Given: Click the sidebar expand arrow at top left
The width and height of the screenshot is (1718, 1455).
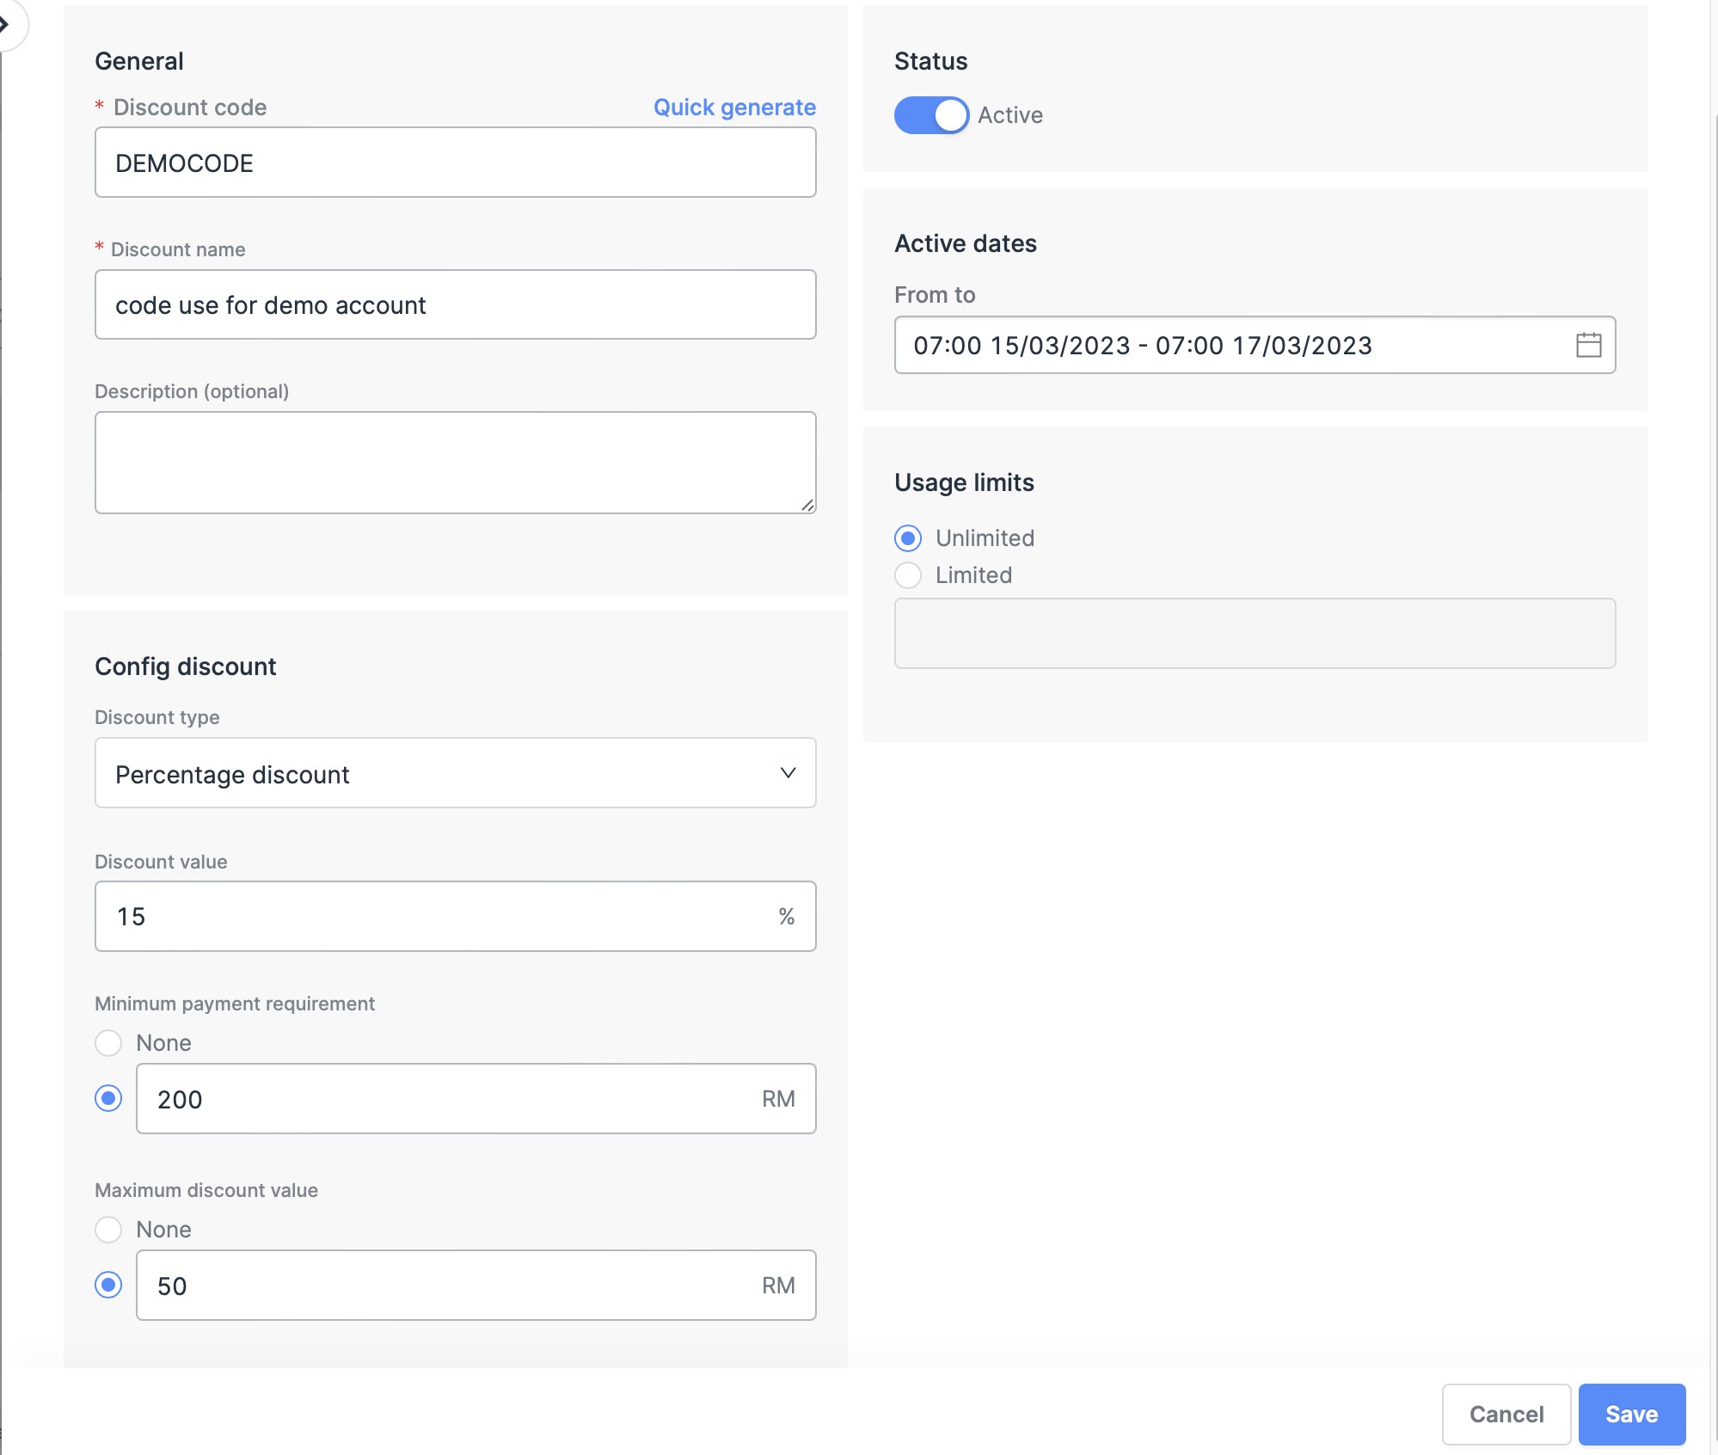Looking at the screenshot, I should click(x=7, y=24).
